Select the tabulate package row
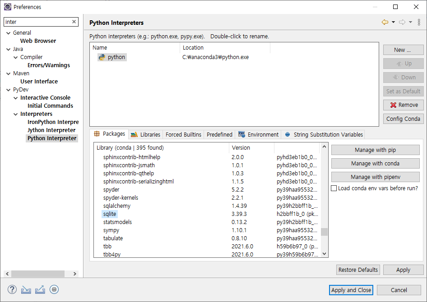Image resolution: width=427 pixels, height=302 pixels. 113,238
